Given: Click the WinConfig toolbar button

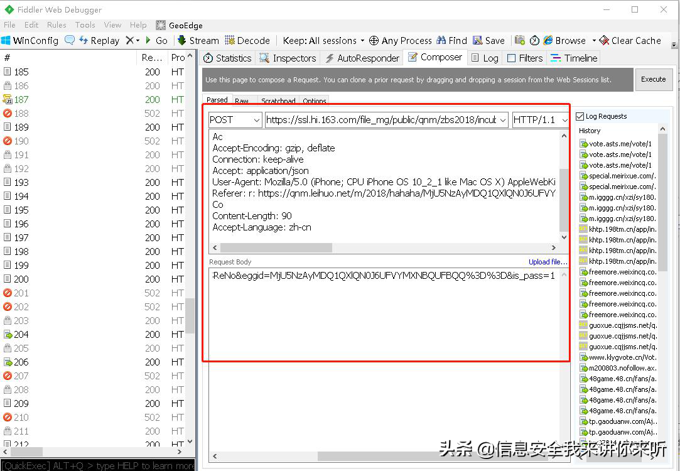Looking at the screenshot, I should 30,41.
